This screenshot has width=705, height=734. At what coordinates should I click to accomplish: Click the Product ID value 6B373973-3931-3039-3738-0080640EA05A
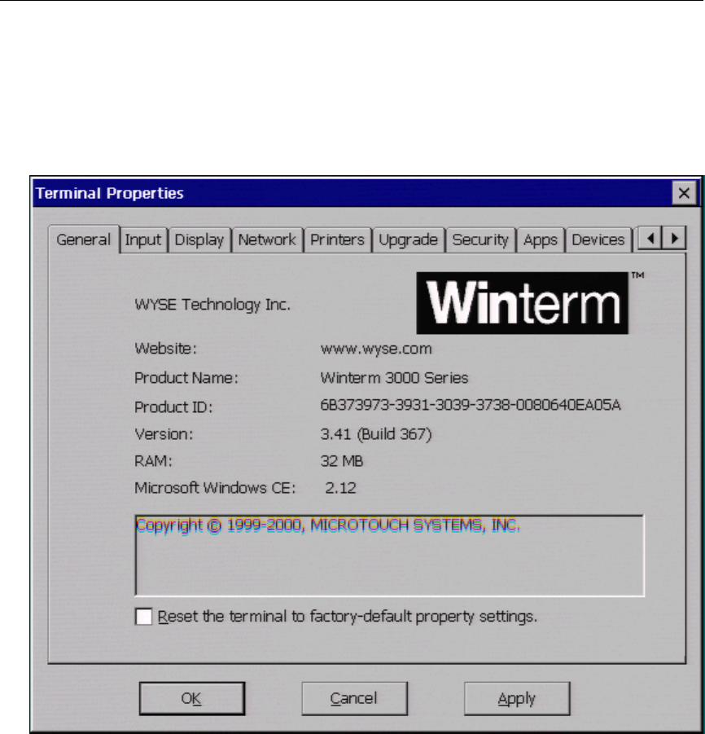point(471,405)
